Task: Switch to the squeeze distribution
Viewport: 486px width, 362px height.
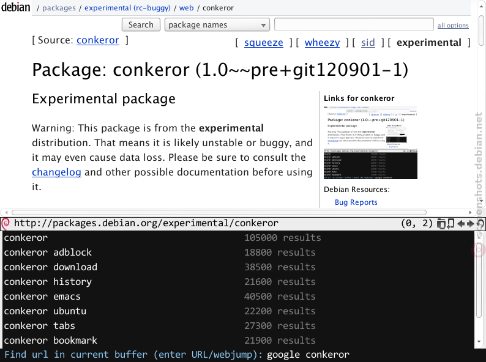Action: point(263,42)
